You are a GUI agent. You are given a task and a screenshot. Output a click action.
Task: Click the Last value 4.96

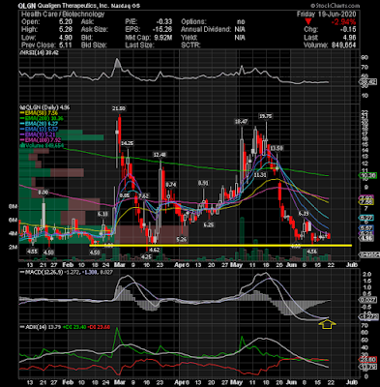coord(350,38)
